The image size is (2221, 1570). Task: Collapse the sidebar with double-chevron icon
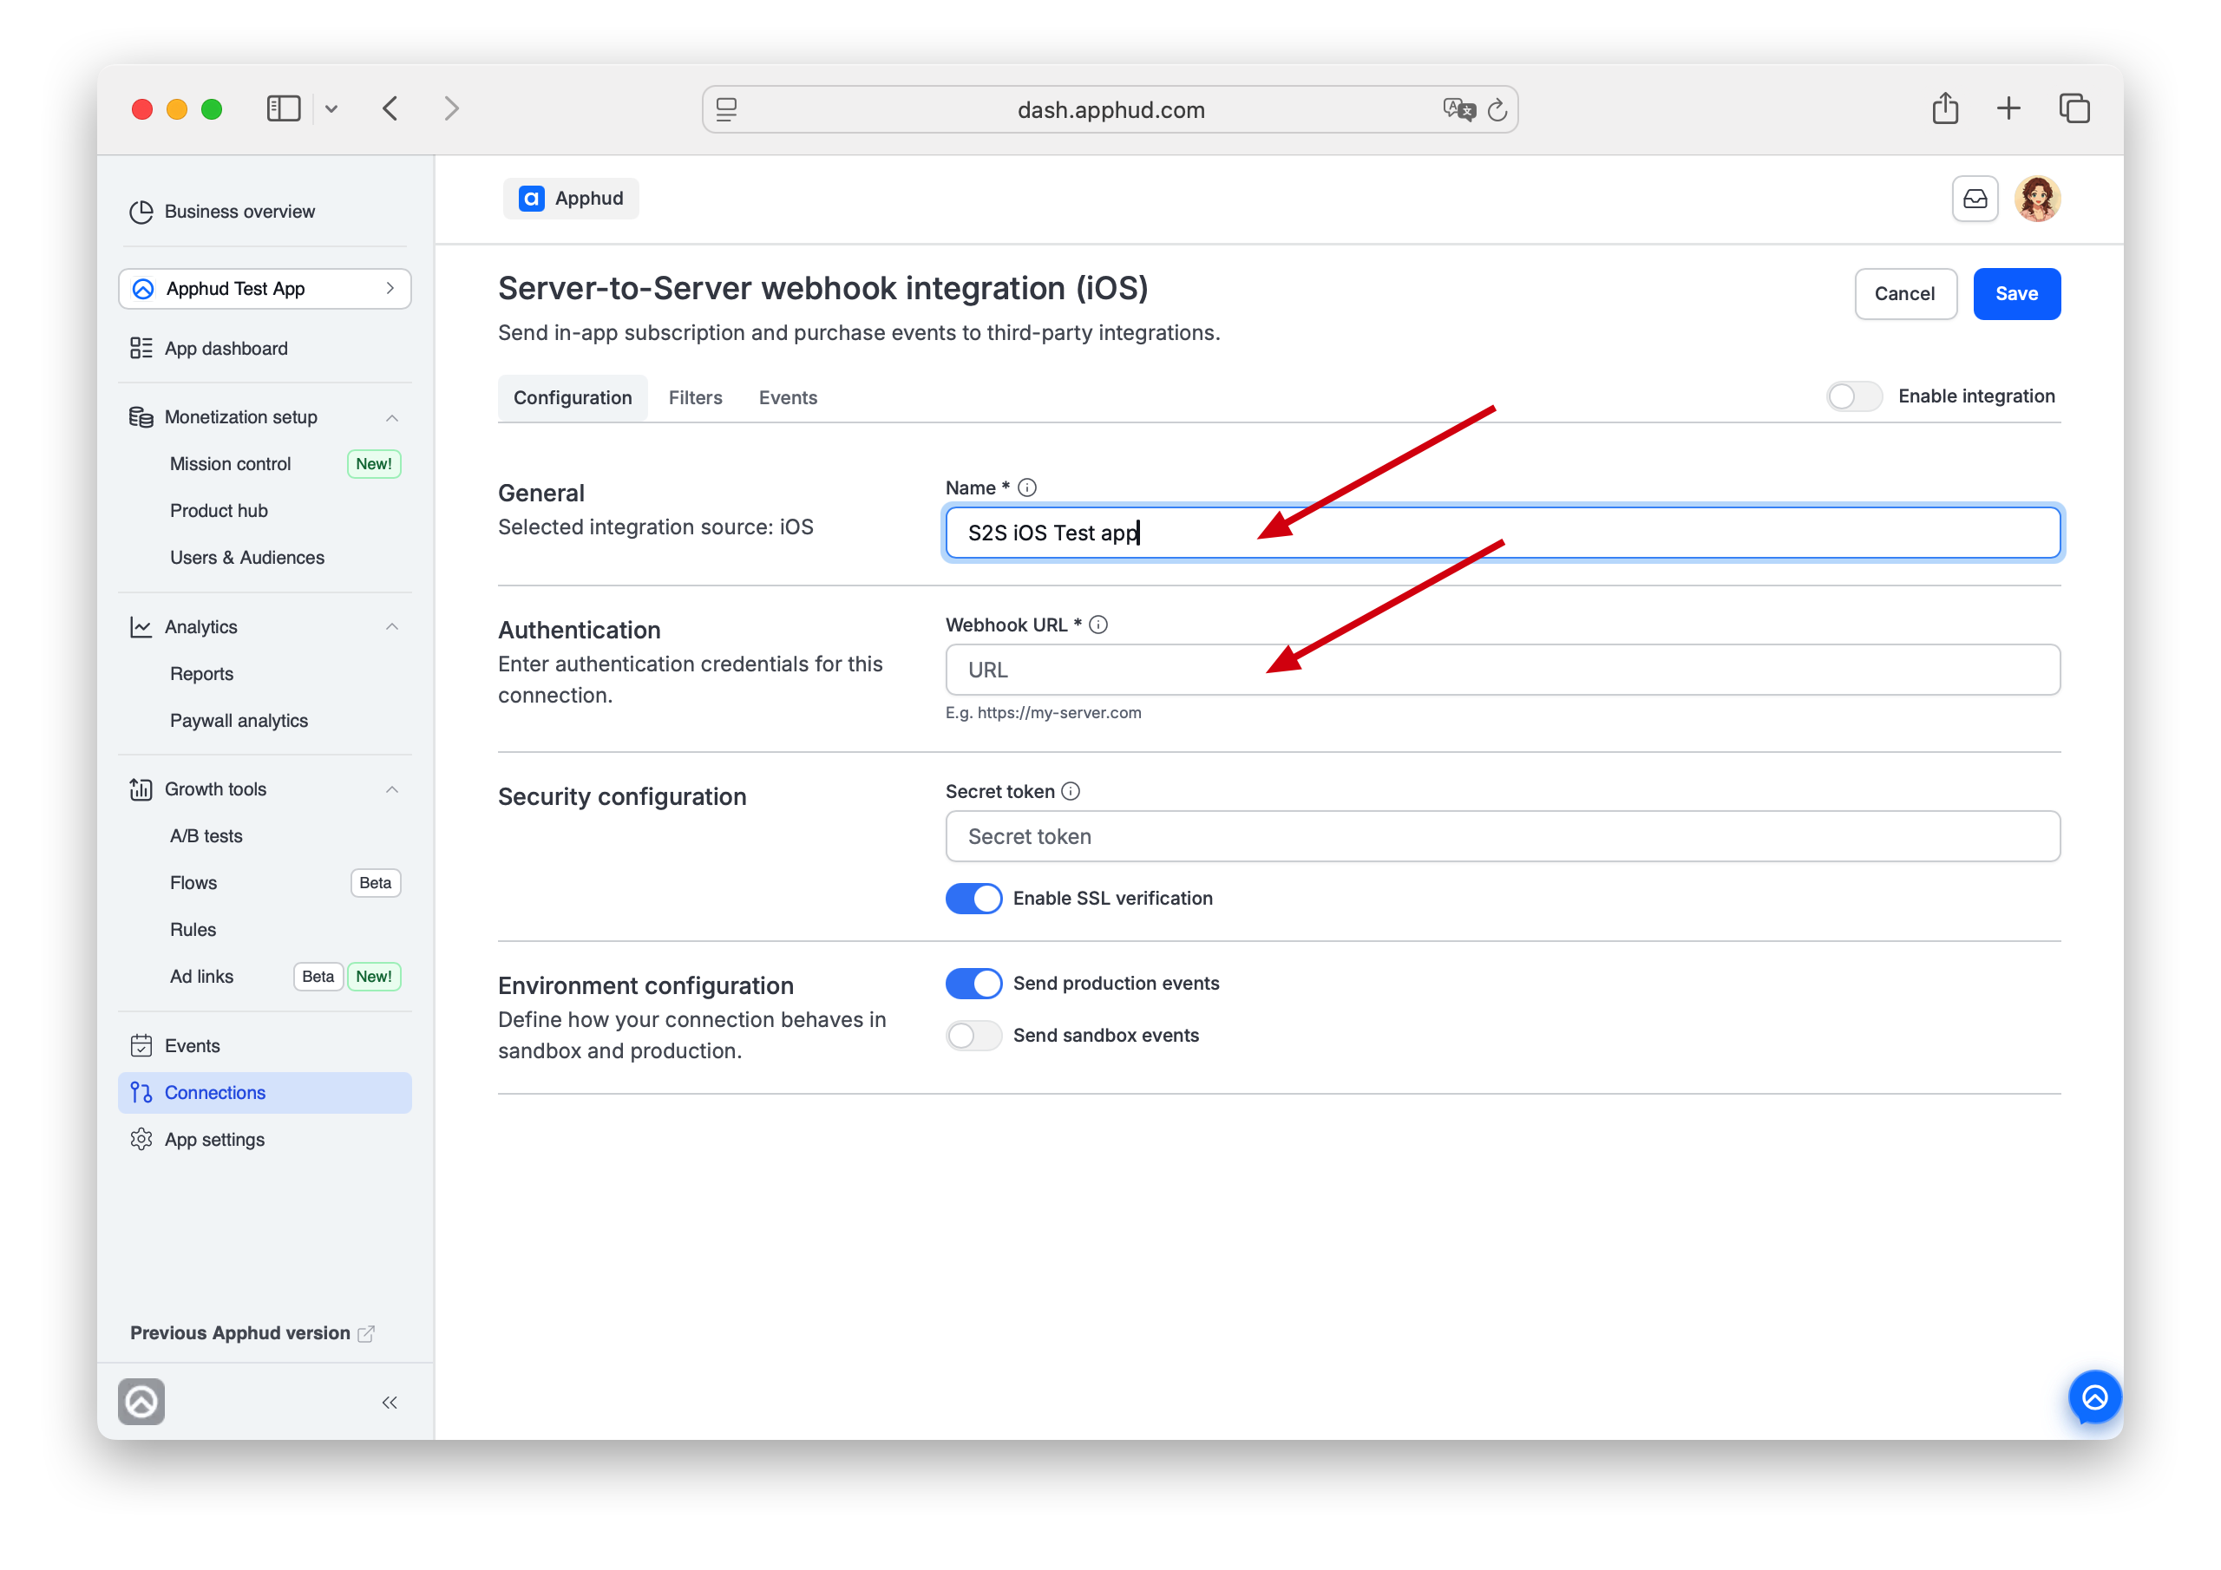390,1403
